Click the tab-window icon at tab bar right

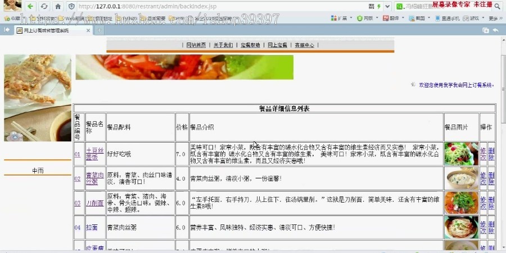[485, 30]
